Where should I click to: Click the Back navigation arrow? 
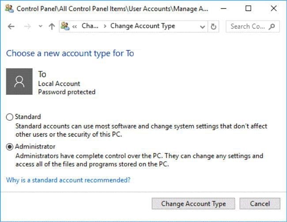tap(11, 26)
